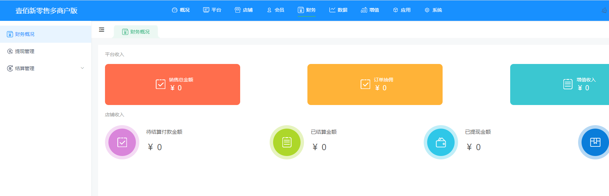Click the blue circle icon at right edge
The height and width of the screenshot is (196, 609).
click(594, 142)
